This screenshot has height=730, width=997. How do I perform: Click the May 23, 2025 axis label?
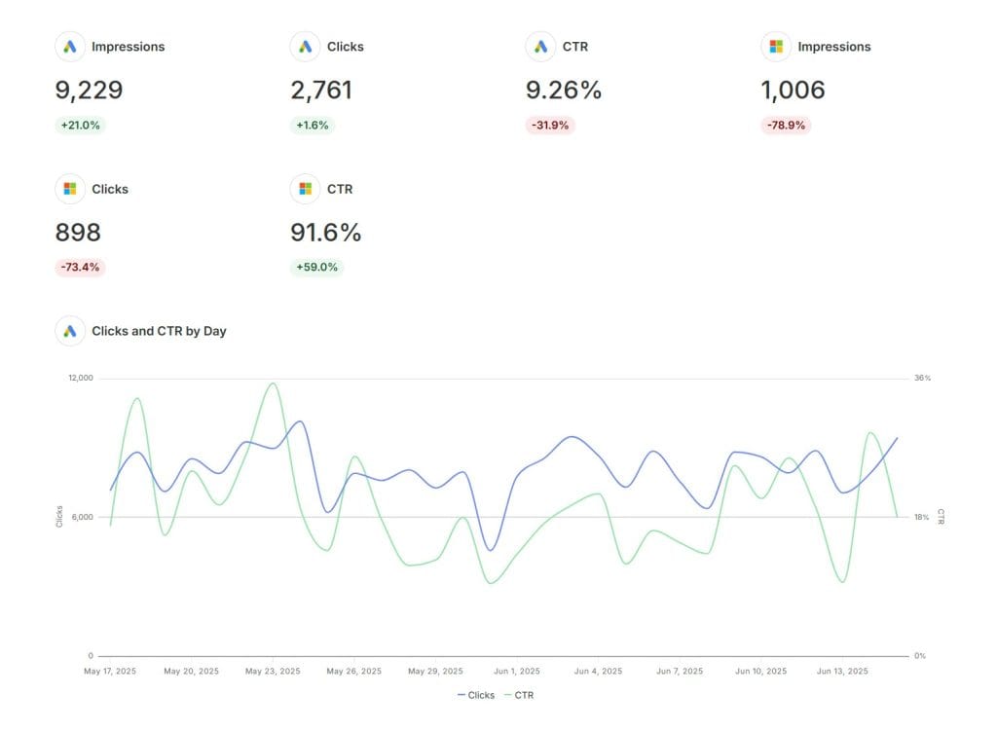coord(273,671)
